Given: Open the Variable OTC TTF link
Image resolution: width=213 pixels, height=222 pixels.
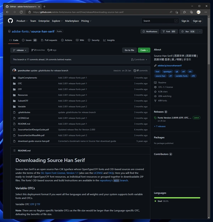Looking at the screenshot, I should pos(38,204).
